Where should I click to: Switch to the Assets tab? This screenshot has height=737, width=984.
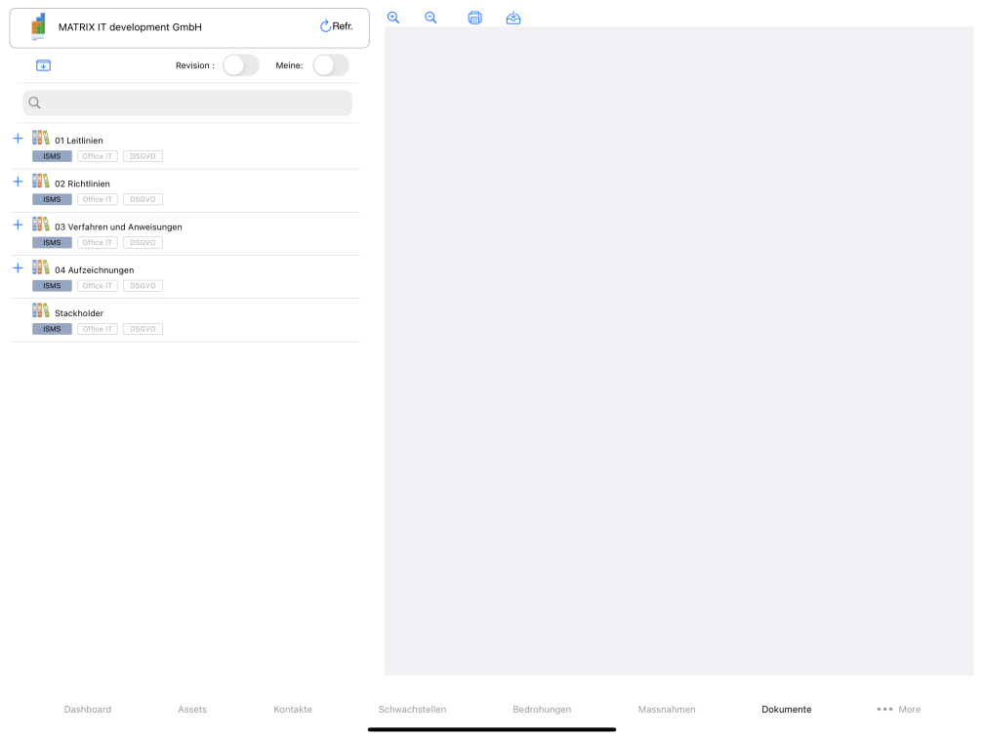tap(192, 709)
